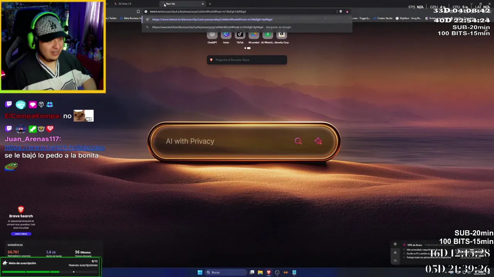
Task: Click Brave browser icon on taskbar
Action: pyautogui.click(x=269, y=272)
